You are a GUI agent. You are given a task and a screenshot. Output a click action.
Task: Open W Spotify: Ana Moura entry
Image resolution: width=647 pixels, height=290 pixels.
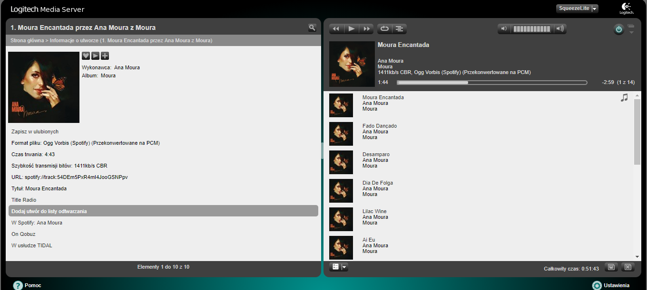pyautogui.click(x=37, y=223)
